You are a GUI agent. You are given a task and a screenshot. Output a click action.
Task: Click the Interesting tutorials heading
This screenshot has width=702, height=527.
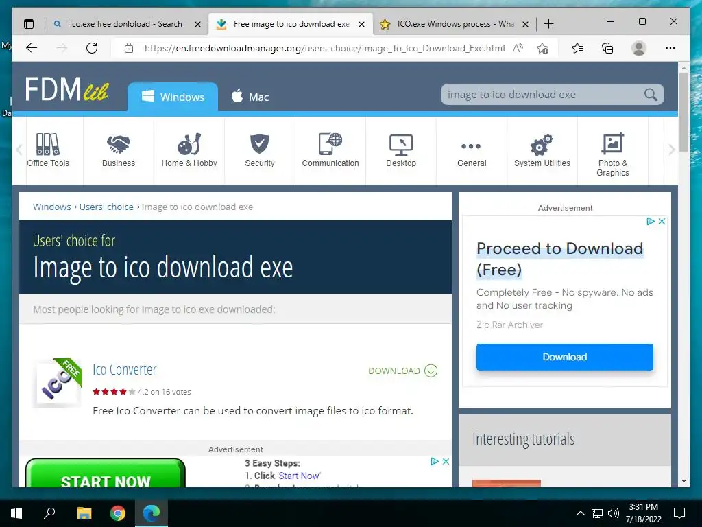(523, 439)
